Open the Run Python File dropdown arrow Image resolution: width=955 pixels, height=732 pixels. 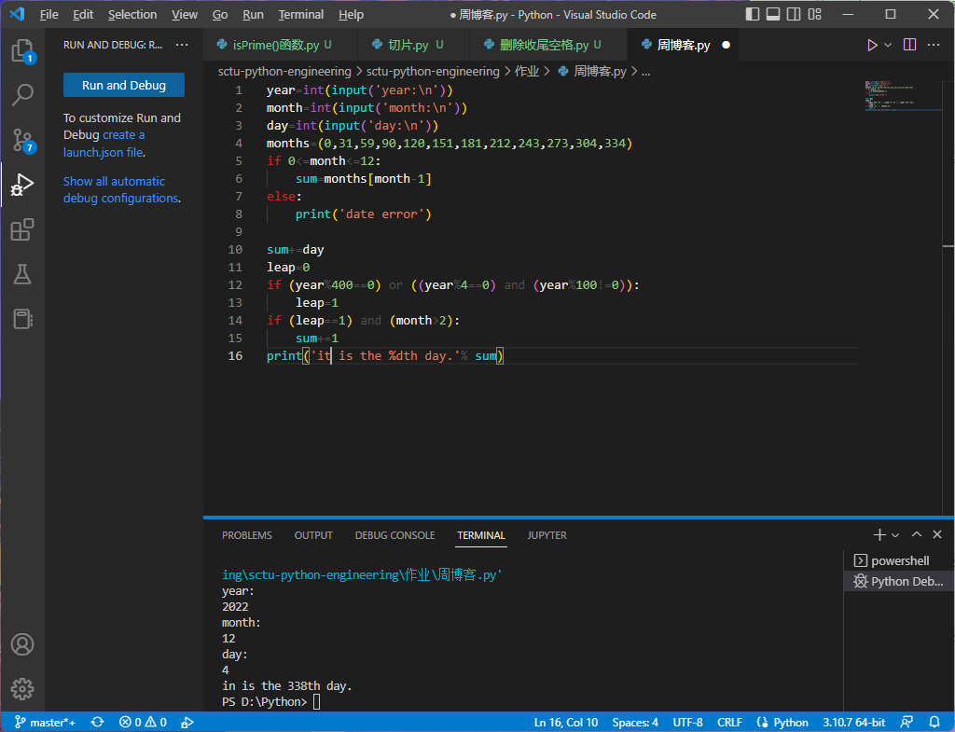point(888,45)
